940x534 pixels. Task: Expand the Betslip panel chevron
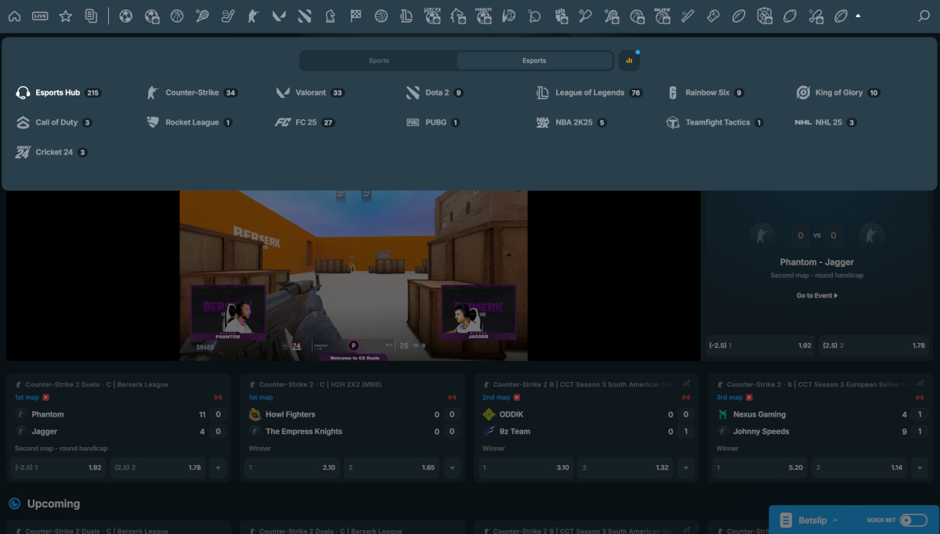point(837,520)
